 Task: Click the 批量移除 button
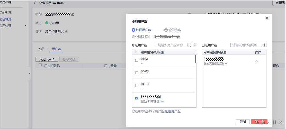pyautogui.click(x=69, y=59)
